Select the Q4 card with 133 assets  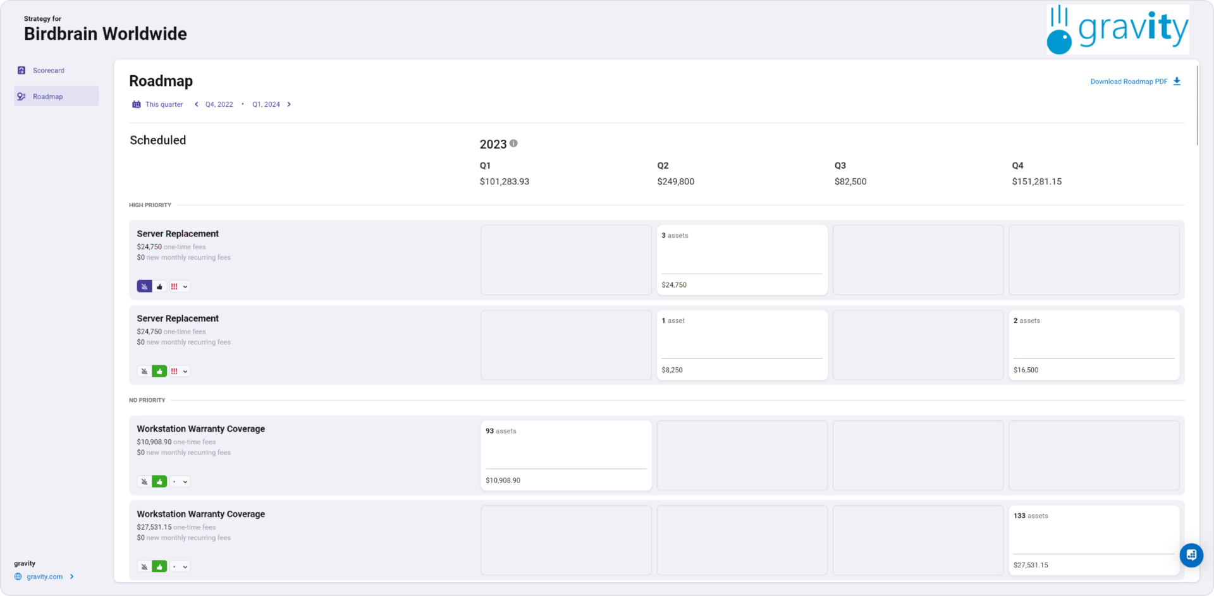point(1093,540)
